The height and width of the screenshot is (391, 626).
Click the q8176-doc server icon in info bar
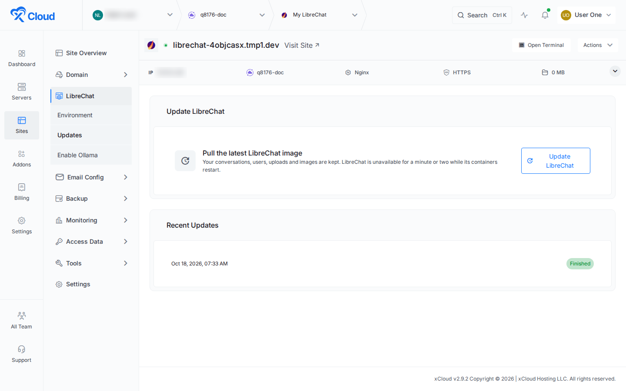(x=250, y=73)
